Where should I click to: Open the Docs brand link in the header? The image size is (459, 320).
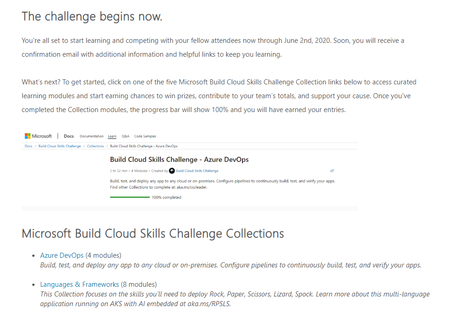(69, 136)
